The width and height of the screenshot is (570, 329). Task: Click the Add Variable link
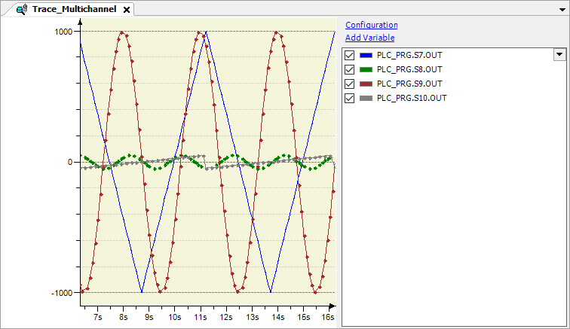pos(369,38)
